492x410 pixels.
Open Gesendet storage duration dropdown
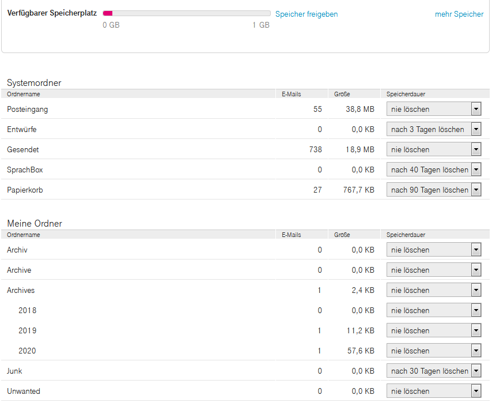433,150
